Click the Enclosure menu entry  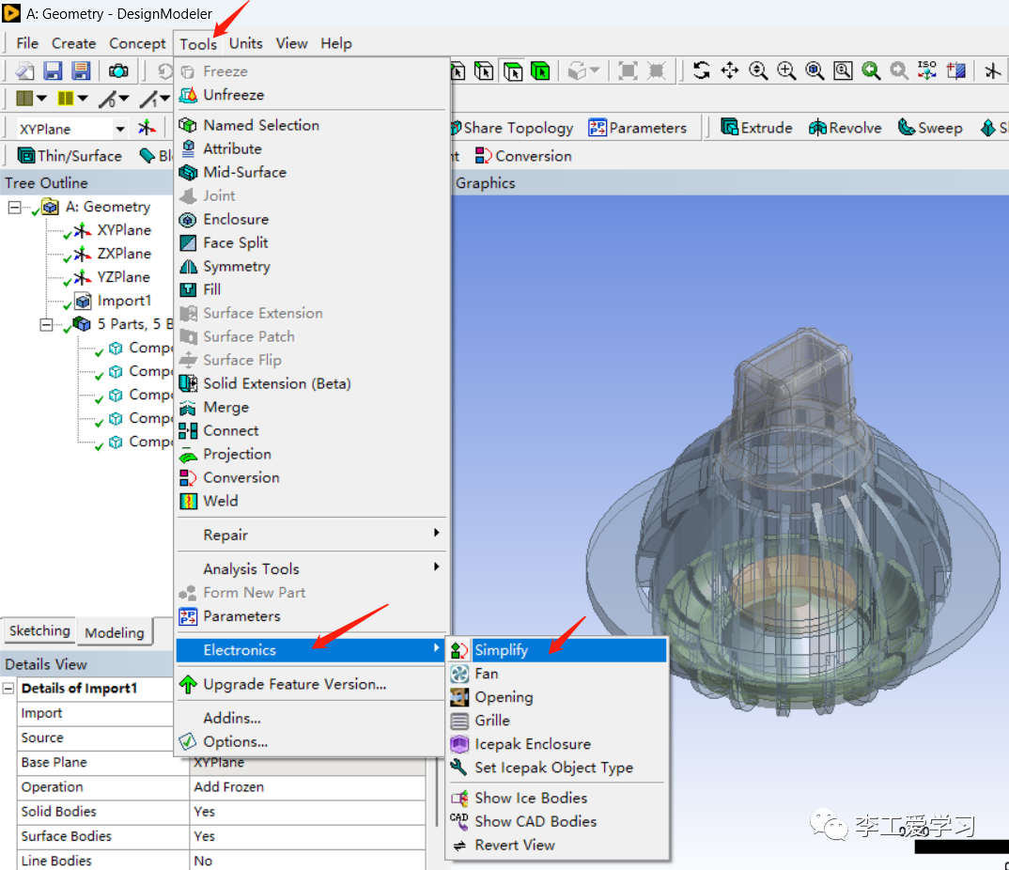[312, 219]
